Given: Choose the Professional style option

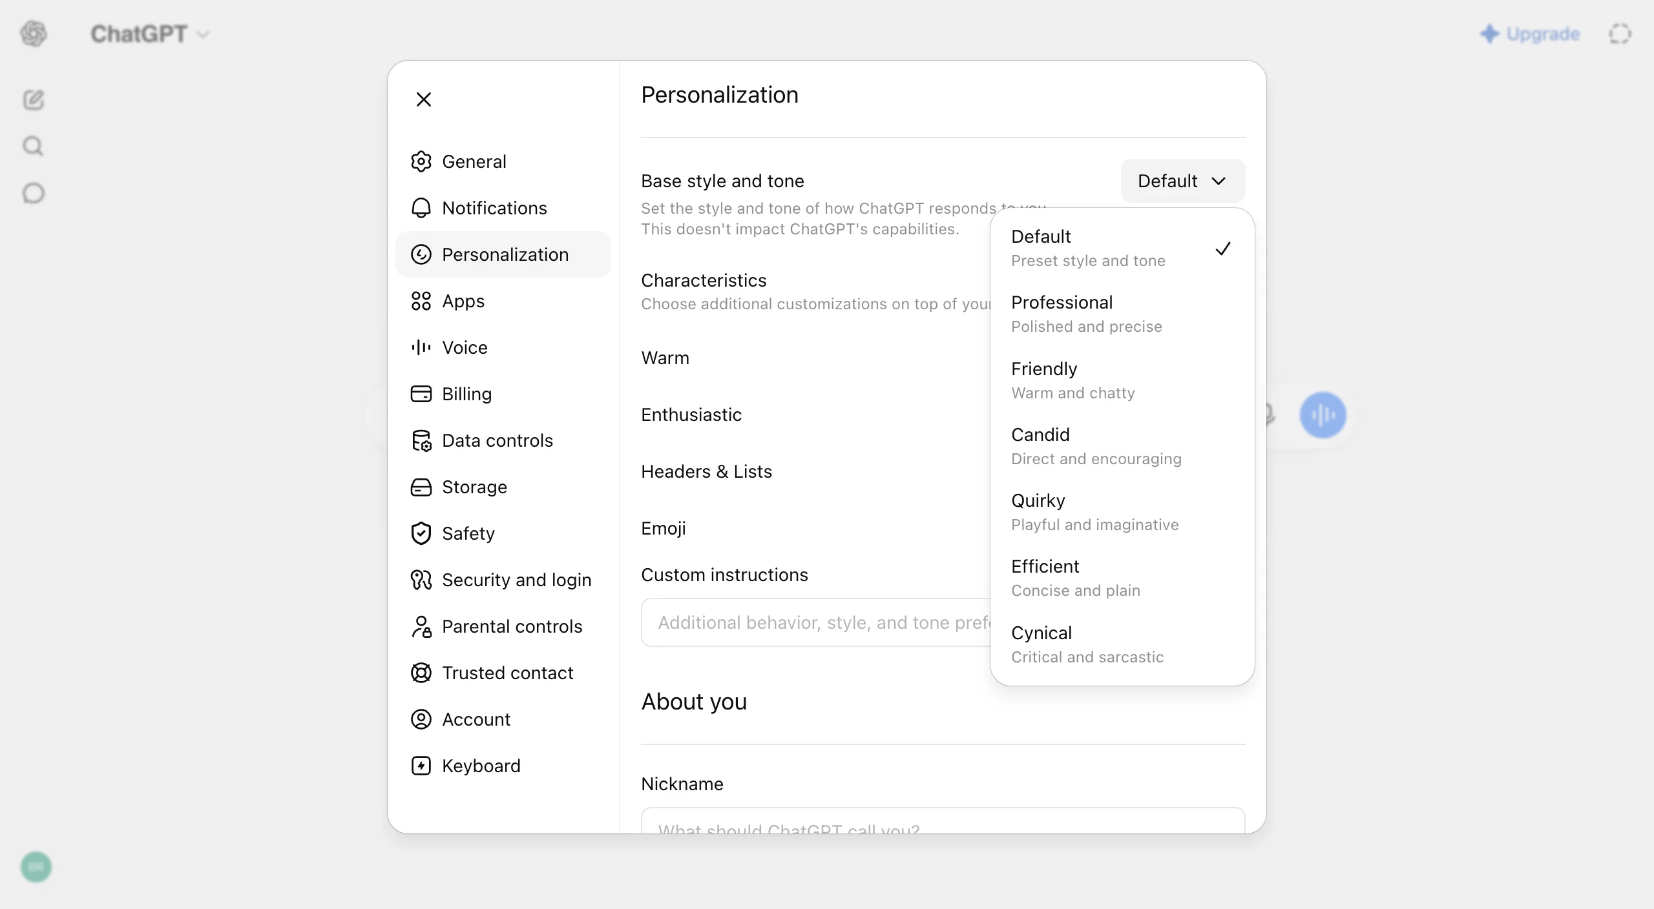Looking at the screenshot, I should (x=1122, y=314).
